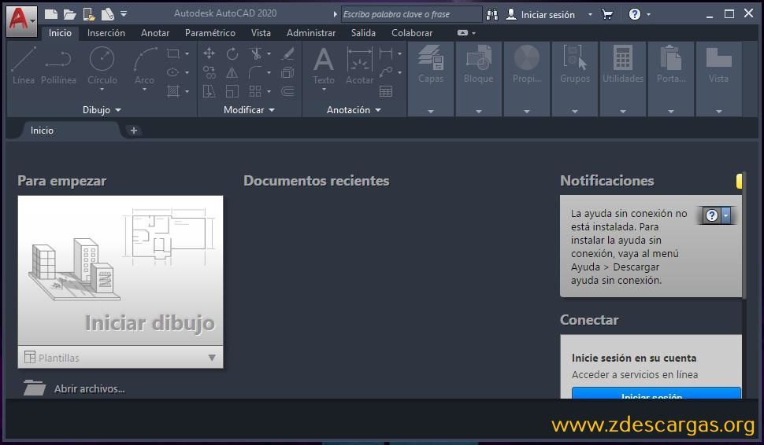The image size is (764, 445).
Task: Select the Rectangle tool icon
Action: coord(173,53)
